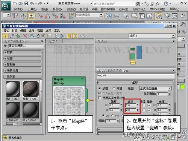
Task: Expand the 贴图 group in the browser
Action: point(23,58)
